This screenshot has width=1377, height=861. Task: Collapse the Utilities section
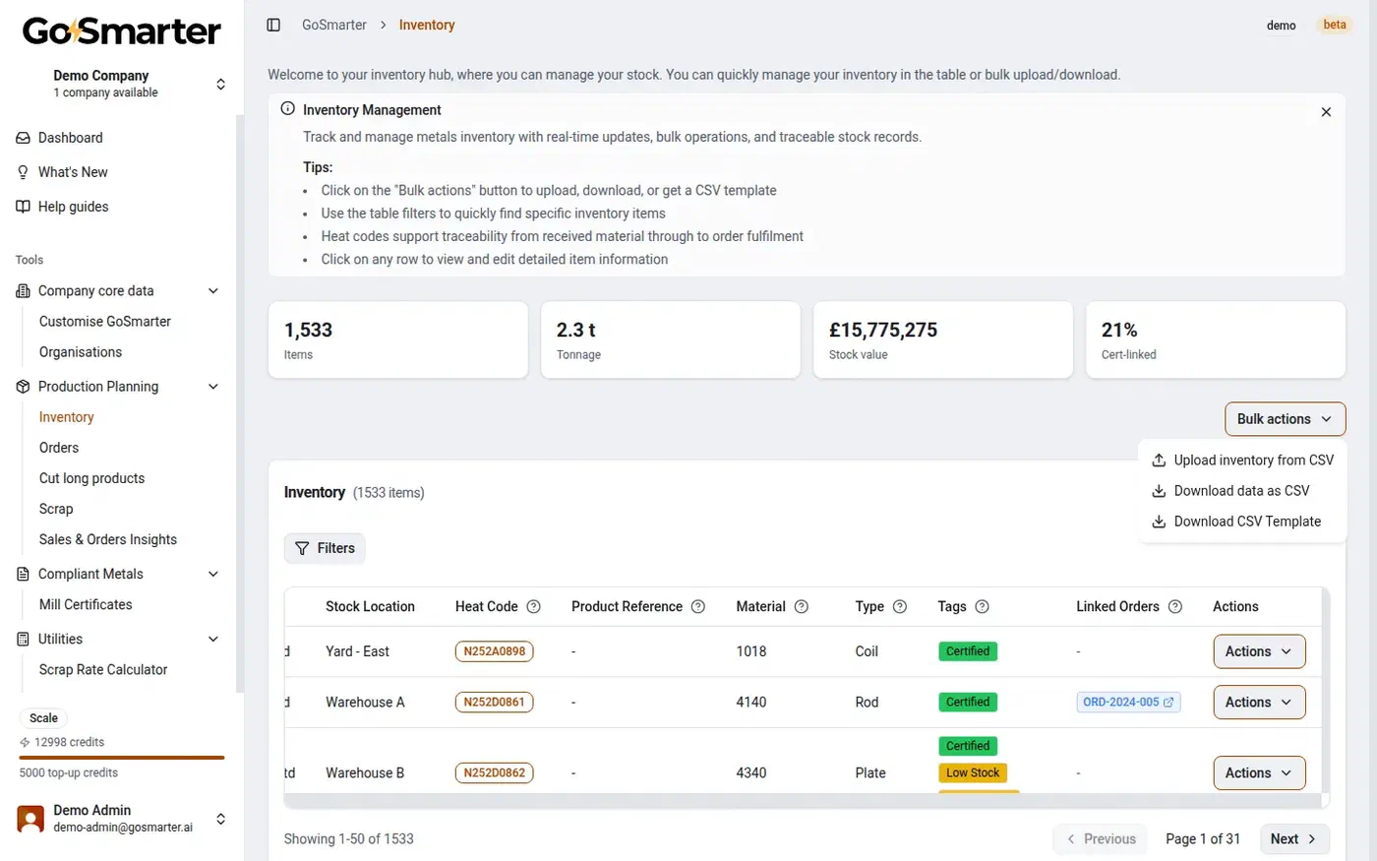213,639
